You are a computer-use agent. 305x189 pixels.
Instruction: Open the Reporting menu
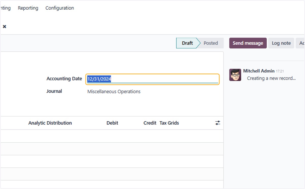pos(28,8)
